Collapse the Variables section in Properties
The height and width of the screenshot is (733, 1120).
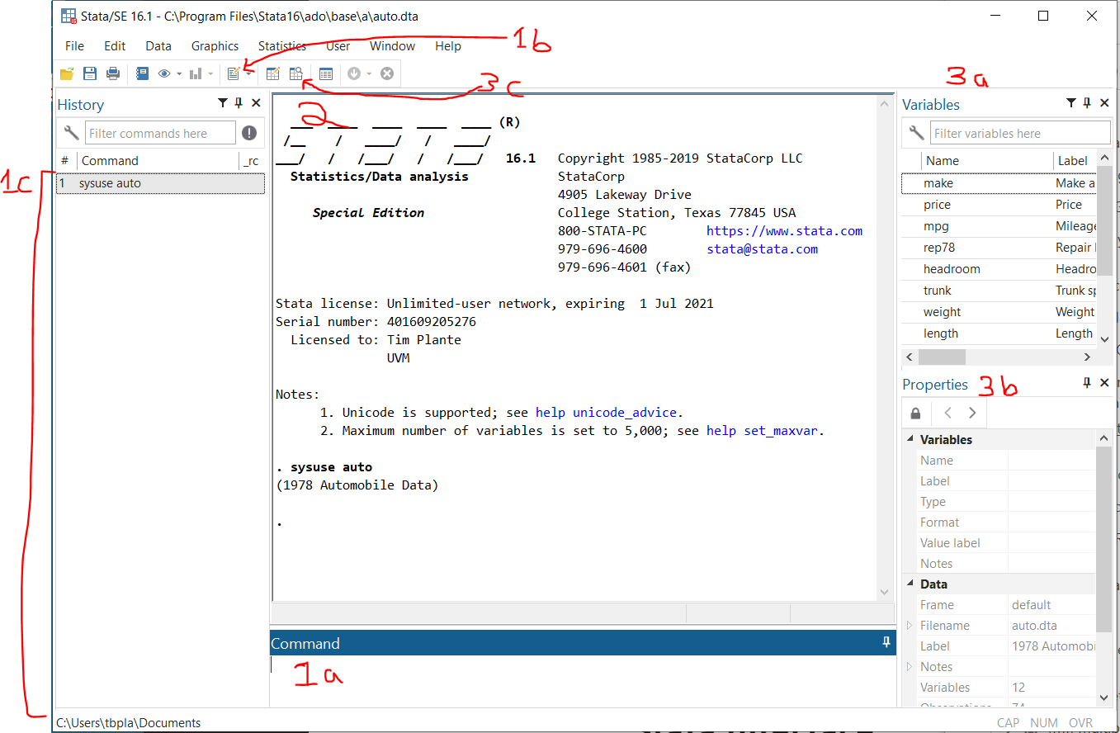pyautogui.click(x=910, y=440)
